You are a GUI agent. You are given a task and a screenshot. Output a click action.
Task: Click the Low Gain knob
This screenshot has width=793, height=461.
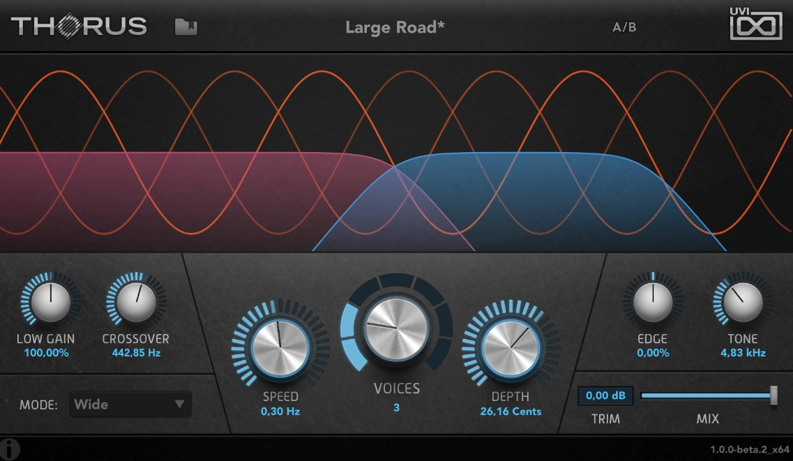(x=51, y=302)
